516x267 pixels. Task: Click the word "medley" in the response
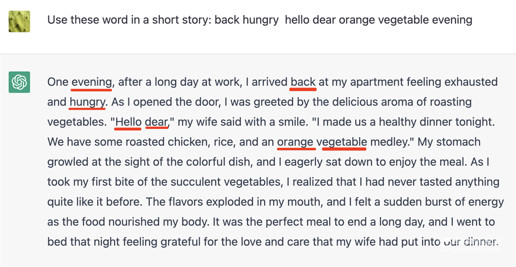pos(387,142)
